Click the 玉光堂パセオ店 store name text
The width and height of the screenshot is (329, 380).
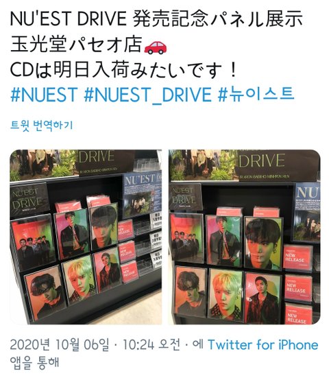click(76, 45)
